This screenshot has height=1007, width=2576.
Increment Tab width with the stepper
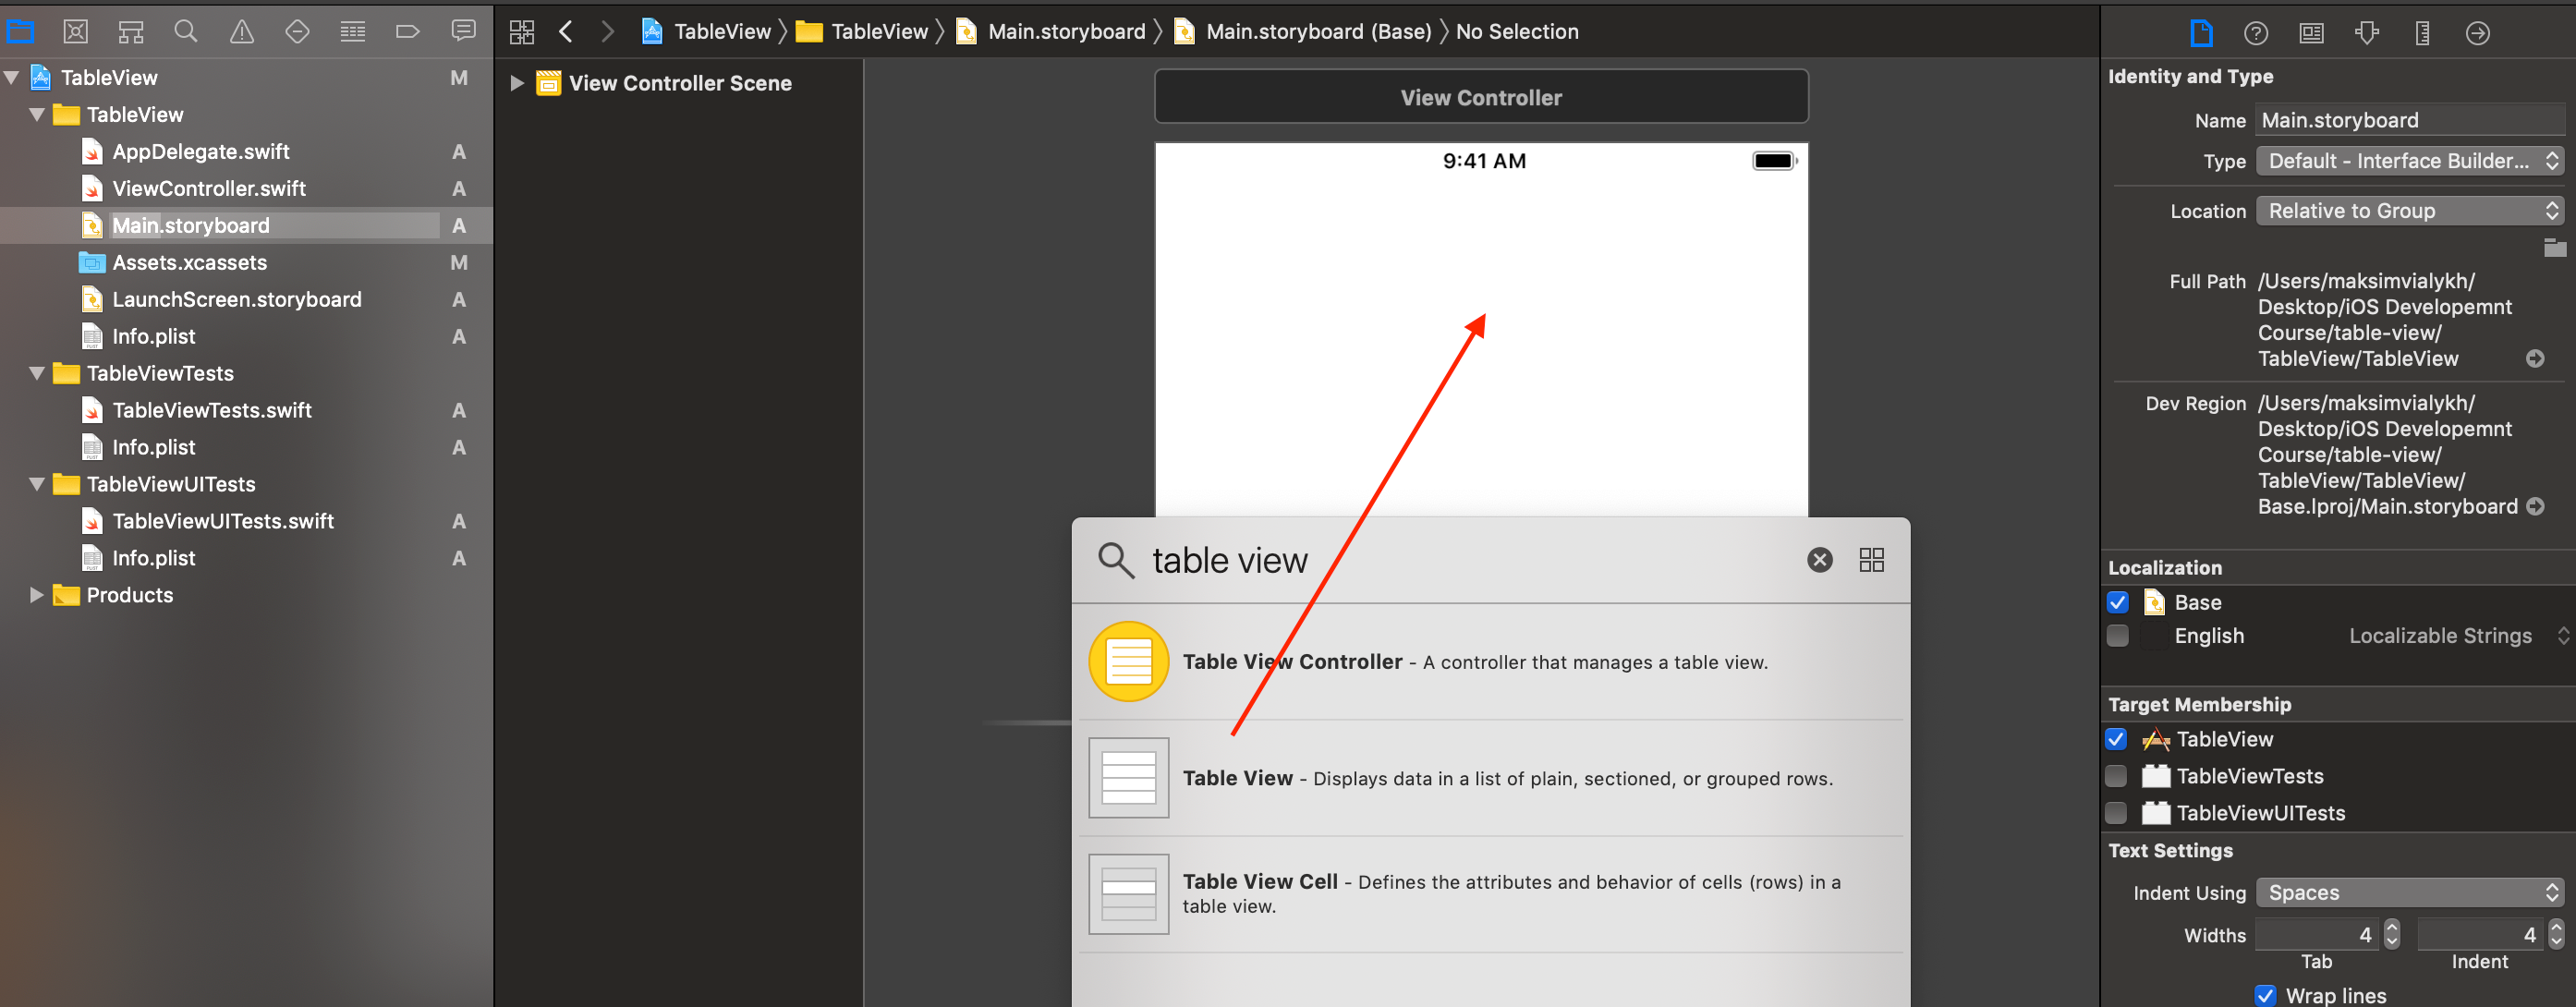pos(2392,928)
